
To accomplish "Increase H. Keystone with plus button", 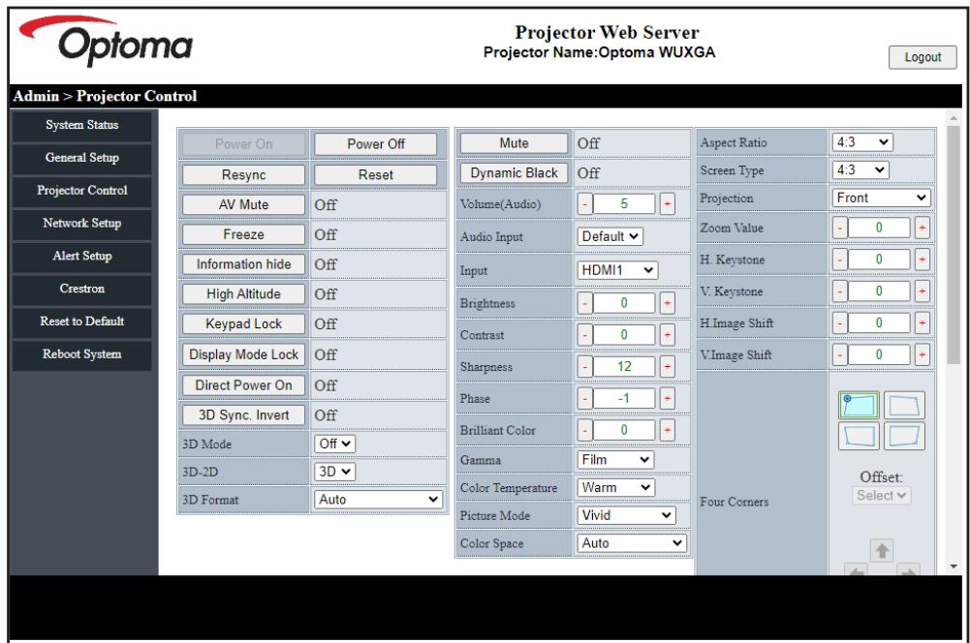I will point(922,260).
